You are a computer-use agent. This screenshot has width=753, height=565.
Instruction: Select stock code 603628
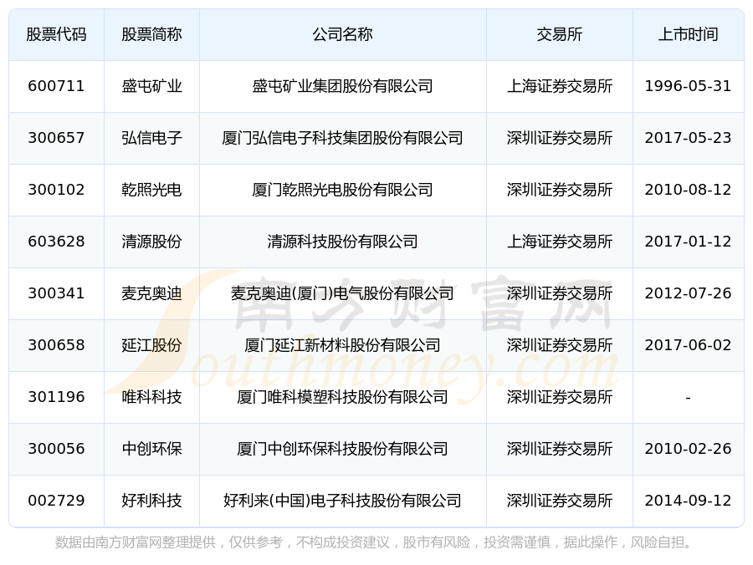pos(56,242)
